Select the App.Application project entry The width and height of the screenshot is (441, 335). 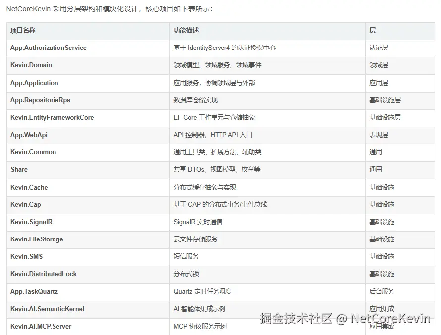(x=34, y=83)
